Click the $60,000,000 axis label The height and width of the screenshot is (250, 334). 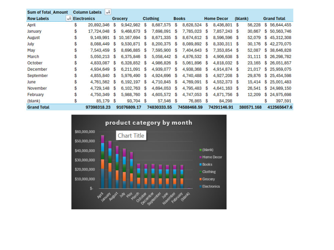tap(85, 132)
